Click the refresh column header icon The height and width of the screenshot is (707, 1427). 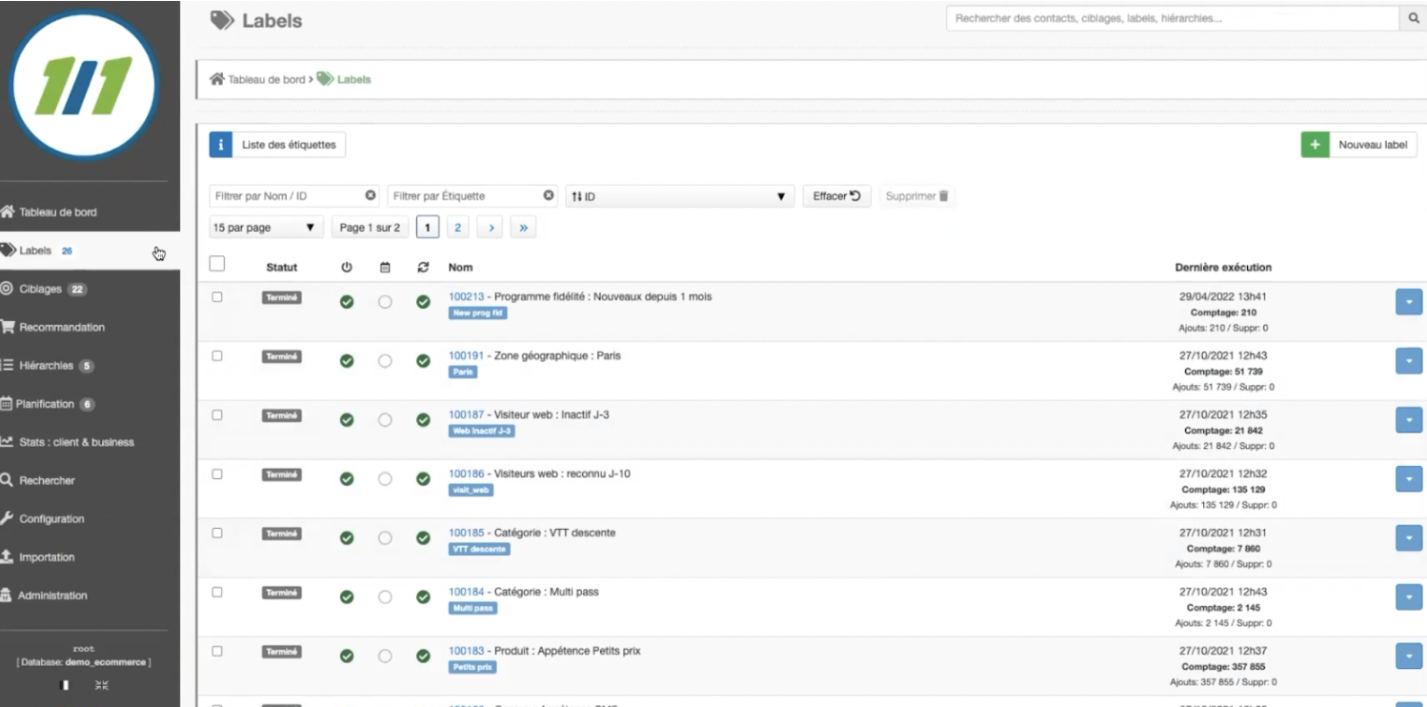[x=423, y=268]
